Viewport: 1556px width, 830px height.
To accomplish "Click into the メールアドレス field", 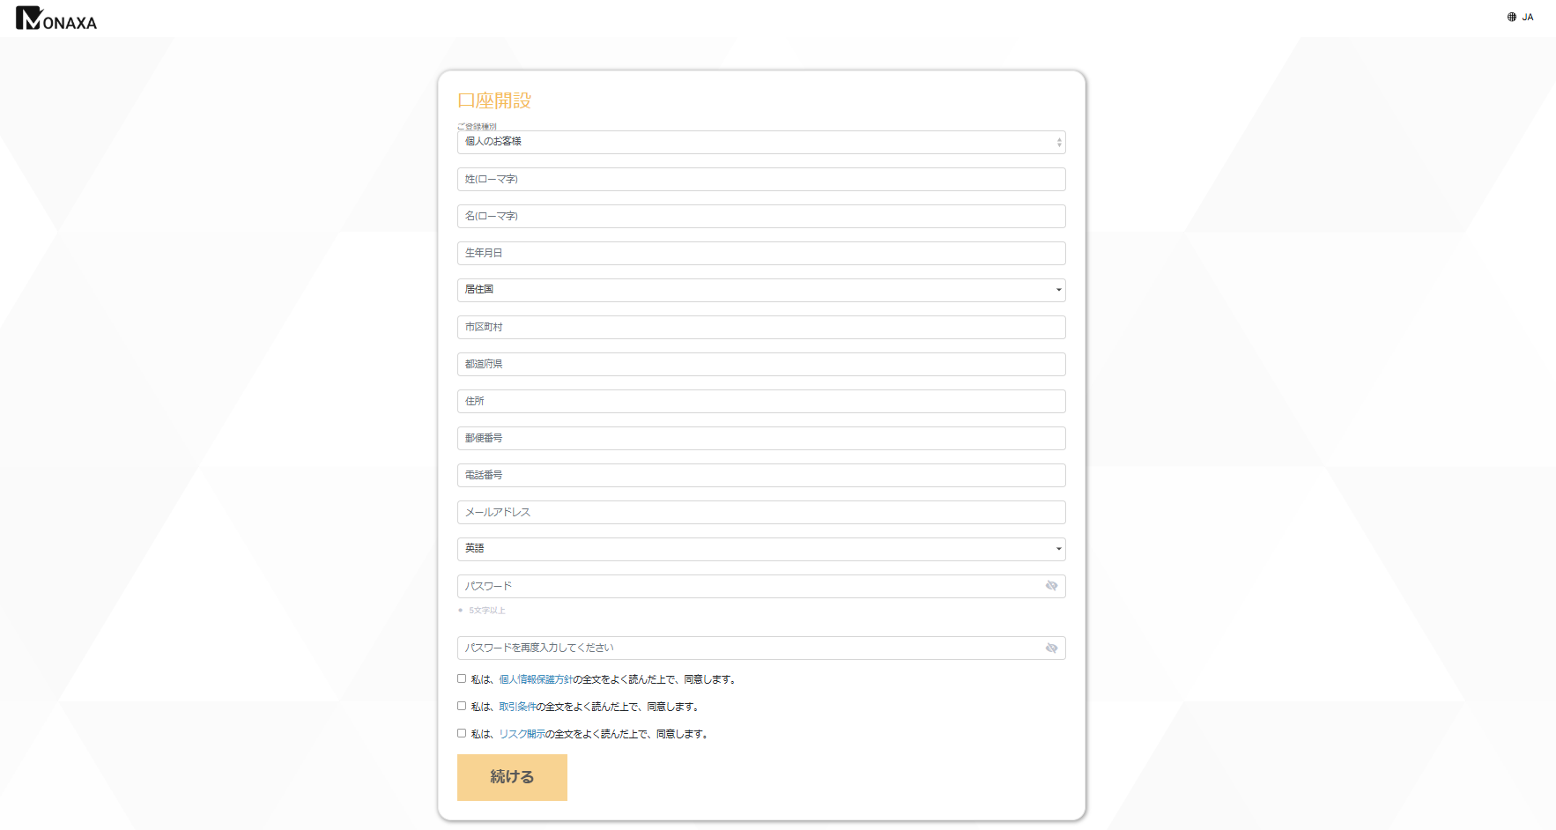I will tap(760, 512).
